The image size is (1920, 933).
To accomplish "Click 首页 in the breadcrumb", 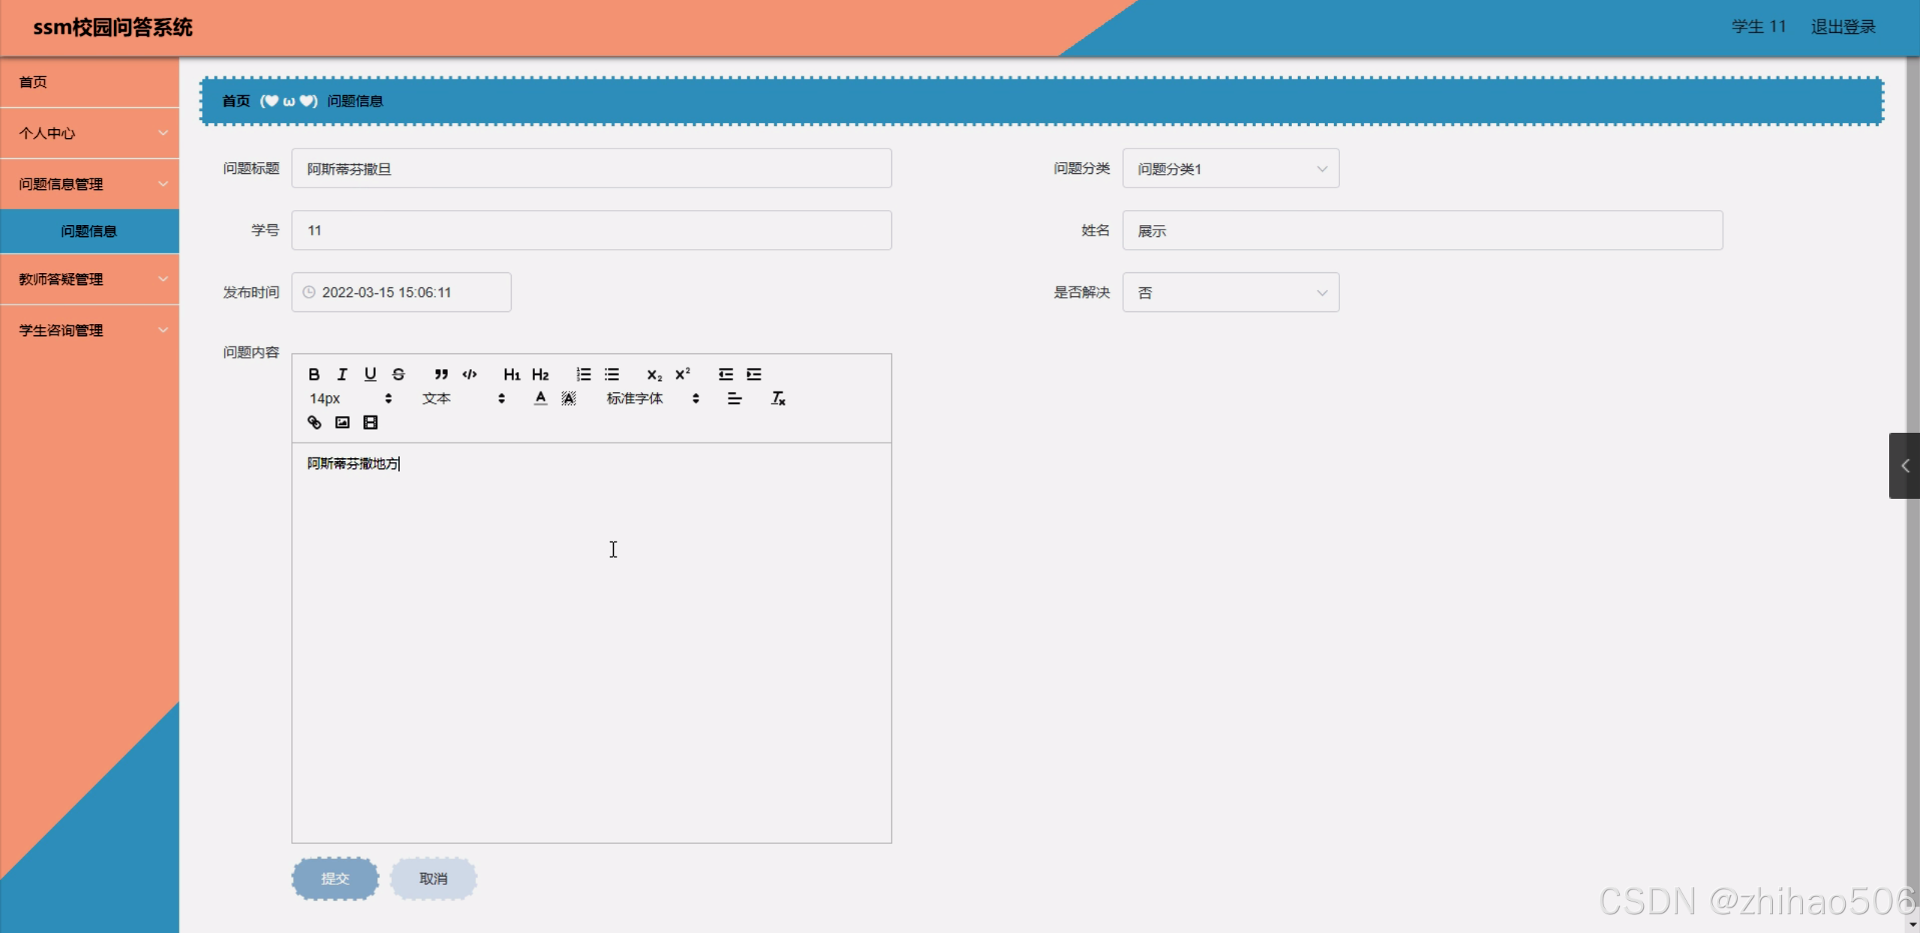I will (x=236, y=100).
